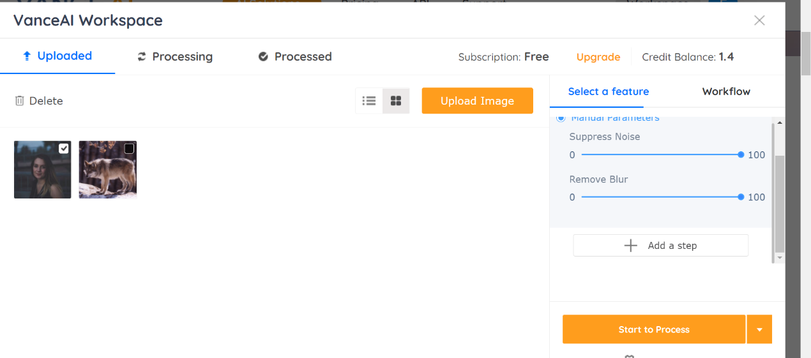Select the Manual Parameters radio button
This screenshot has width=811, height=358.
(561, 119)
